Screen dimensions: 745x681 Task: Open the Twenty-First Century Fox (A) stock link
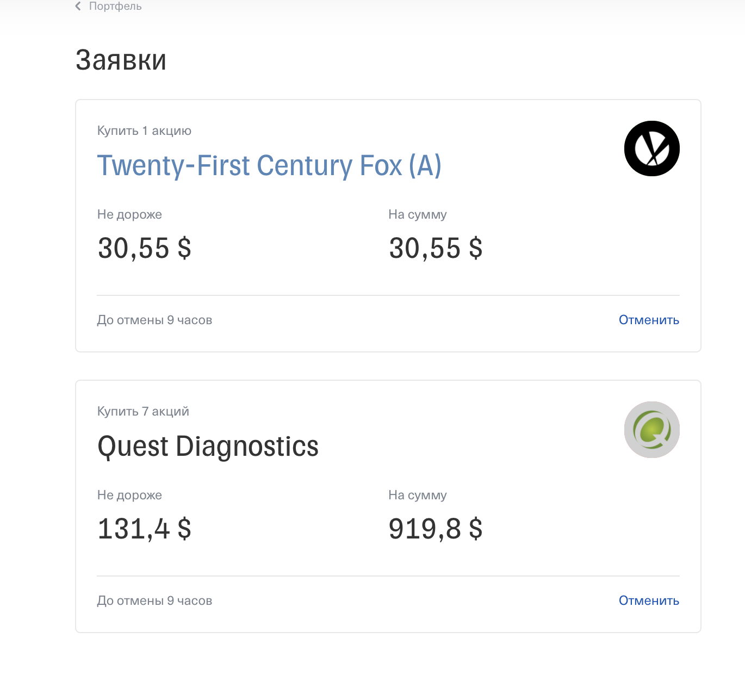coord(269,166)
